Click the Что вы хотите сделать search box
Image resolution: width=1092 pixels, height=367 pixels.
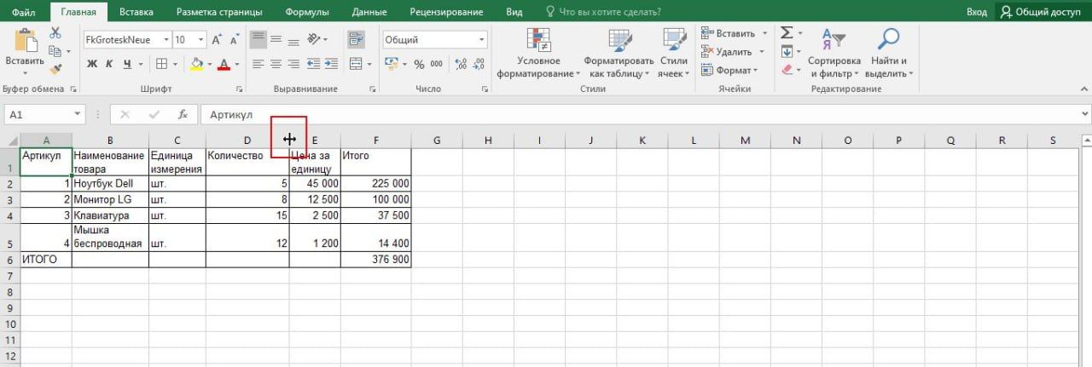click(x=605, y=12)
